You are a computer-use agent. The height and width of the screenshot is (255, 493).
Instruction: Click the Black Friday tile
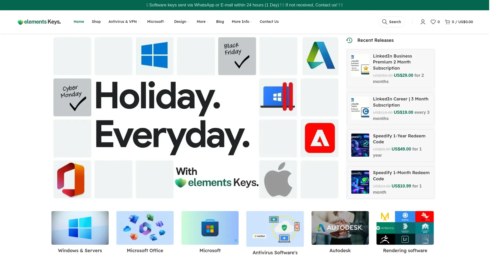(237, 56)
